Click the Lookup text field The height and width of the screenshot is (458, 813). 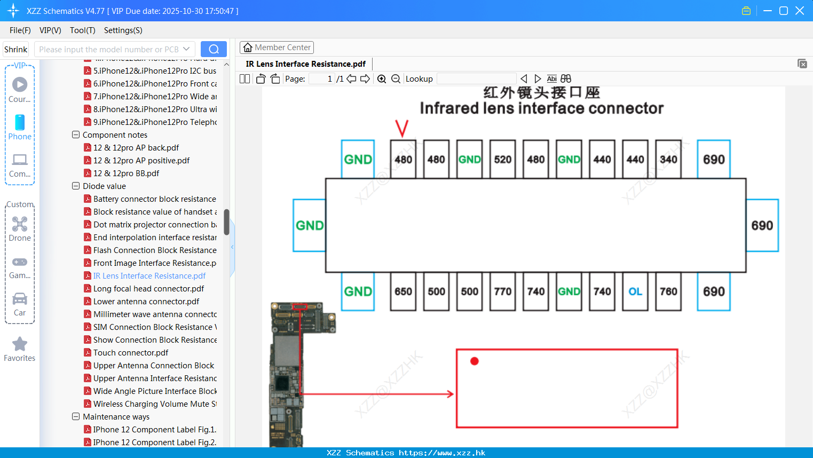tap(476, 79)
